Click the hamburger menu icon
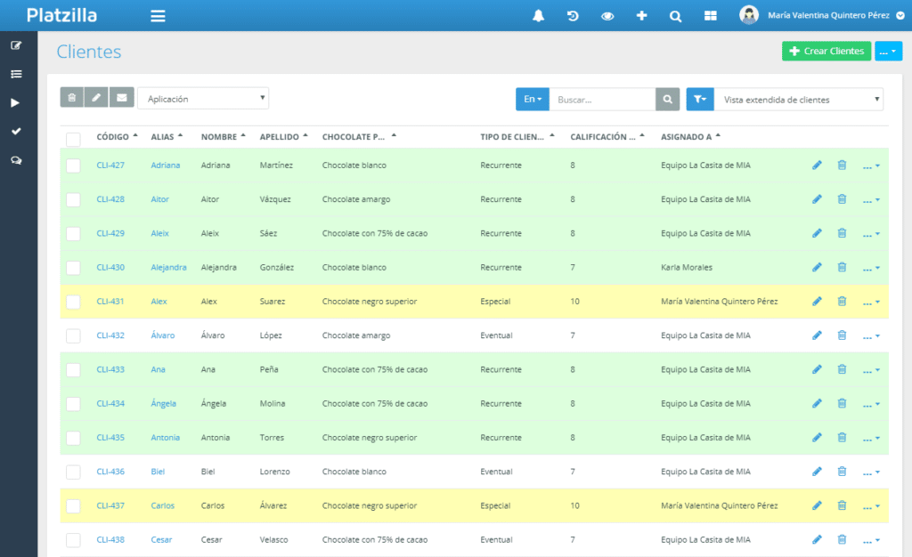The height and width of the screenshot is (557, 912). (x=158, y=15)
